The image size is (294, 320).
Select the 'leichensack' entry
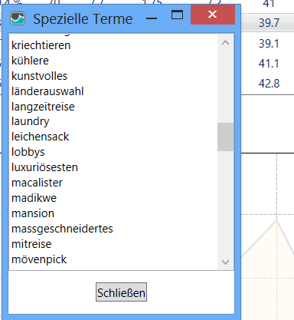(40, 137)
